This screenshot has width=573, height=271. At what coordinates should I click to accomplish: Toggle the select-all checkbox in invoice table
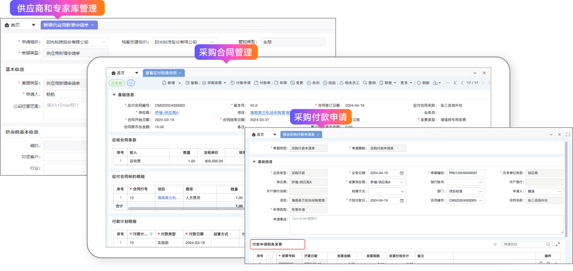[x=270, y=256]
